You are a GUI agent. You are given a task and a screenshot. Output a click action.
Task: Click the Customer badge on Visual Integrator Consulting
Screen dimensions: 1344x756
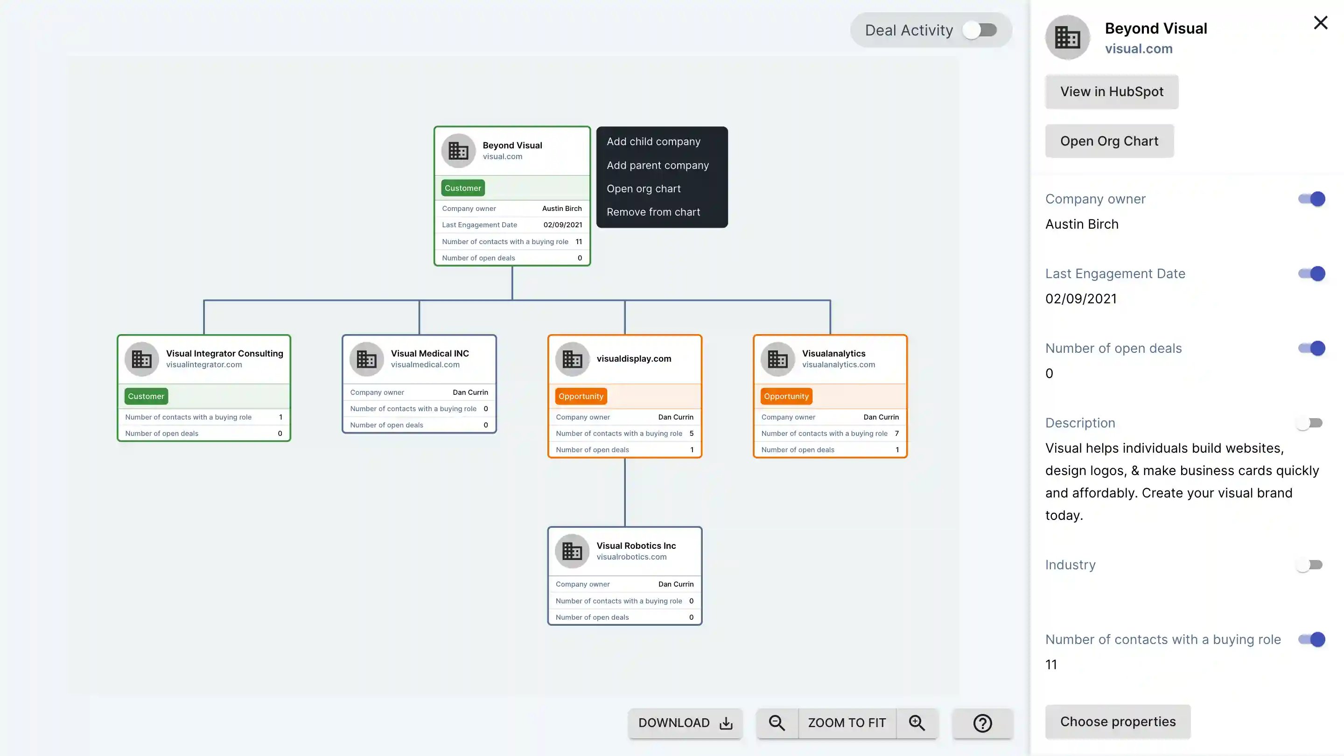pos(146,396)
